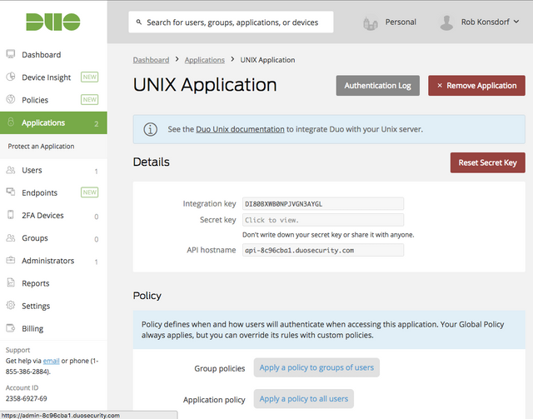533x419 pixels.
Task: Click the Administrators briefcase icon
Action: point(11,260)
